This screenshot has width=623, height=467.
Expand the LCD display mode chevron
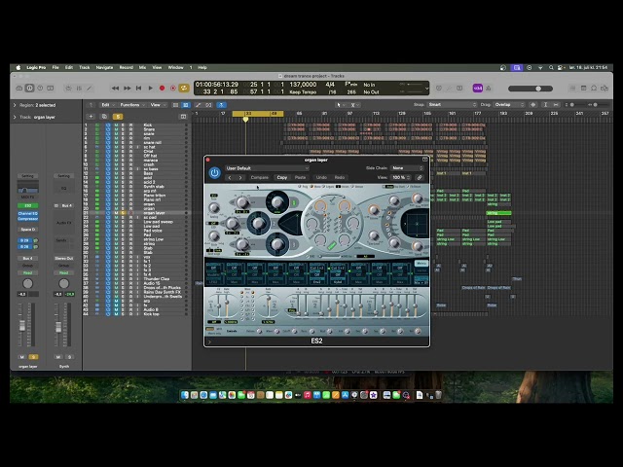coord(426,89)
